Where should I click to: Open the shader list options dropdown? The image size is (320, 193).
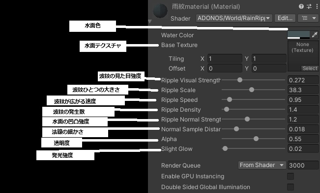309,18
